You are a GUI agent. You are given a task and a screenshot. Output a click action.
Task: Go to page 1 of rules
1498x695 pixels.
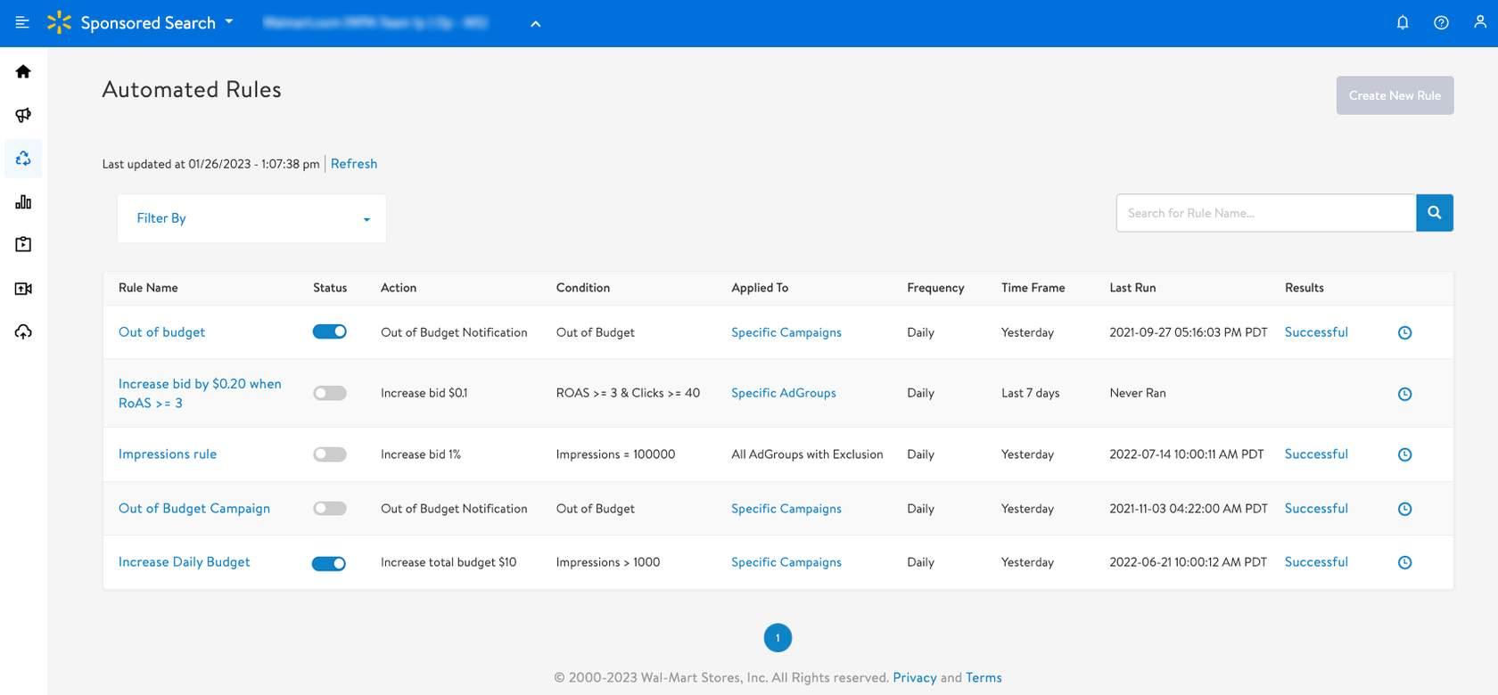click(778, 638)
